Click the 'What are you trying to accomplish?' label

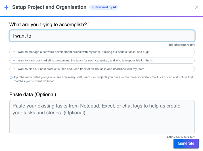(48, 24)
